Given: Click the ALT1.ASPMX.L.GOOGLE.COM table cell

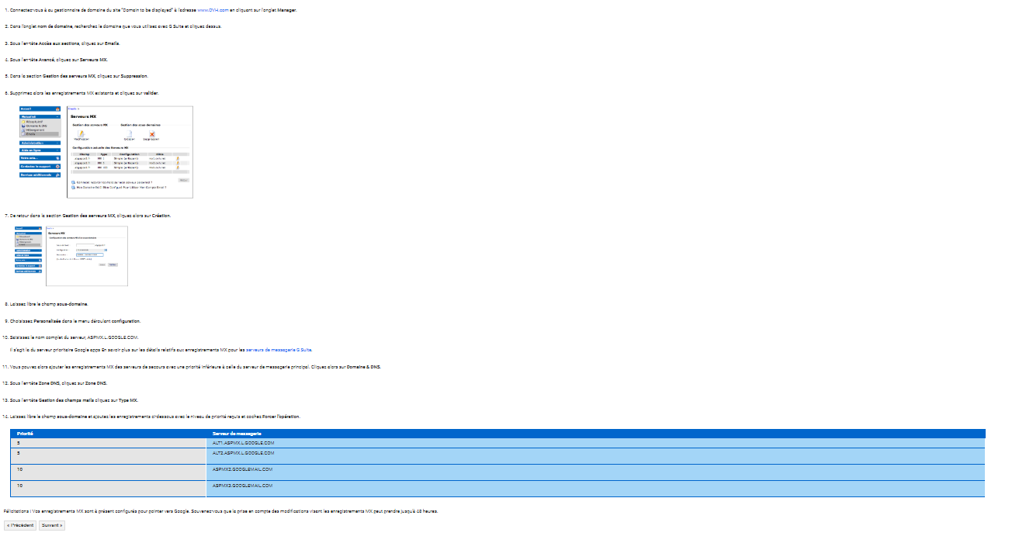Looking at the screenshot, I should point(243,443).
